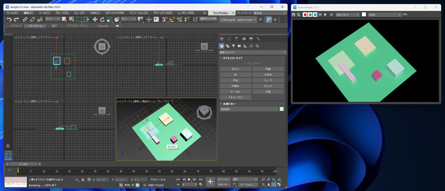This screenshot has height=191, width=445.
Task: Open the Utilities wrench panel tab
Action: point(258,39)
